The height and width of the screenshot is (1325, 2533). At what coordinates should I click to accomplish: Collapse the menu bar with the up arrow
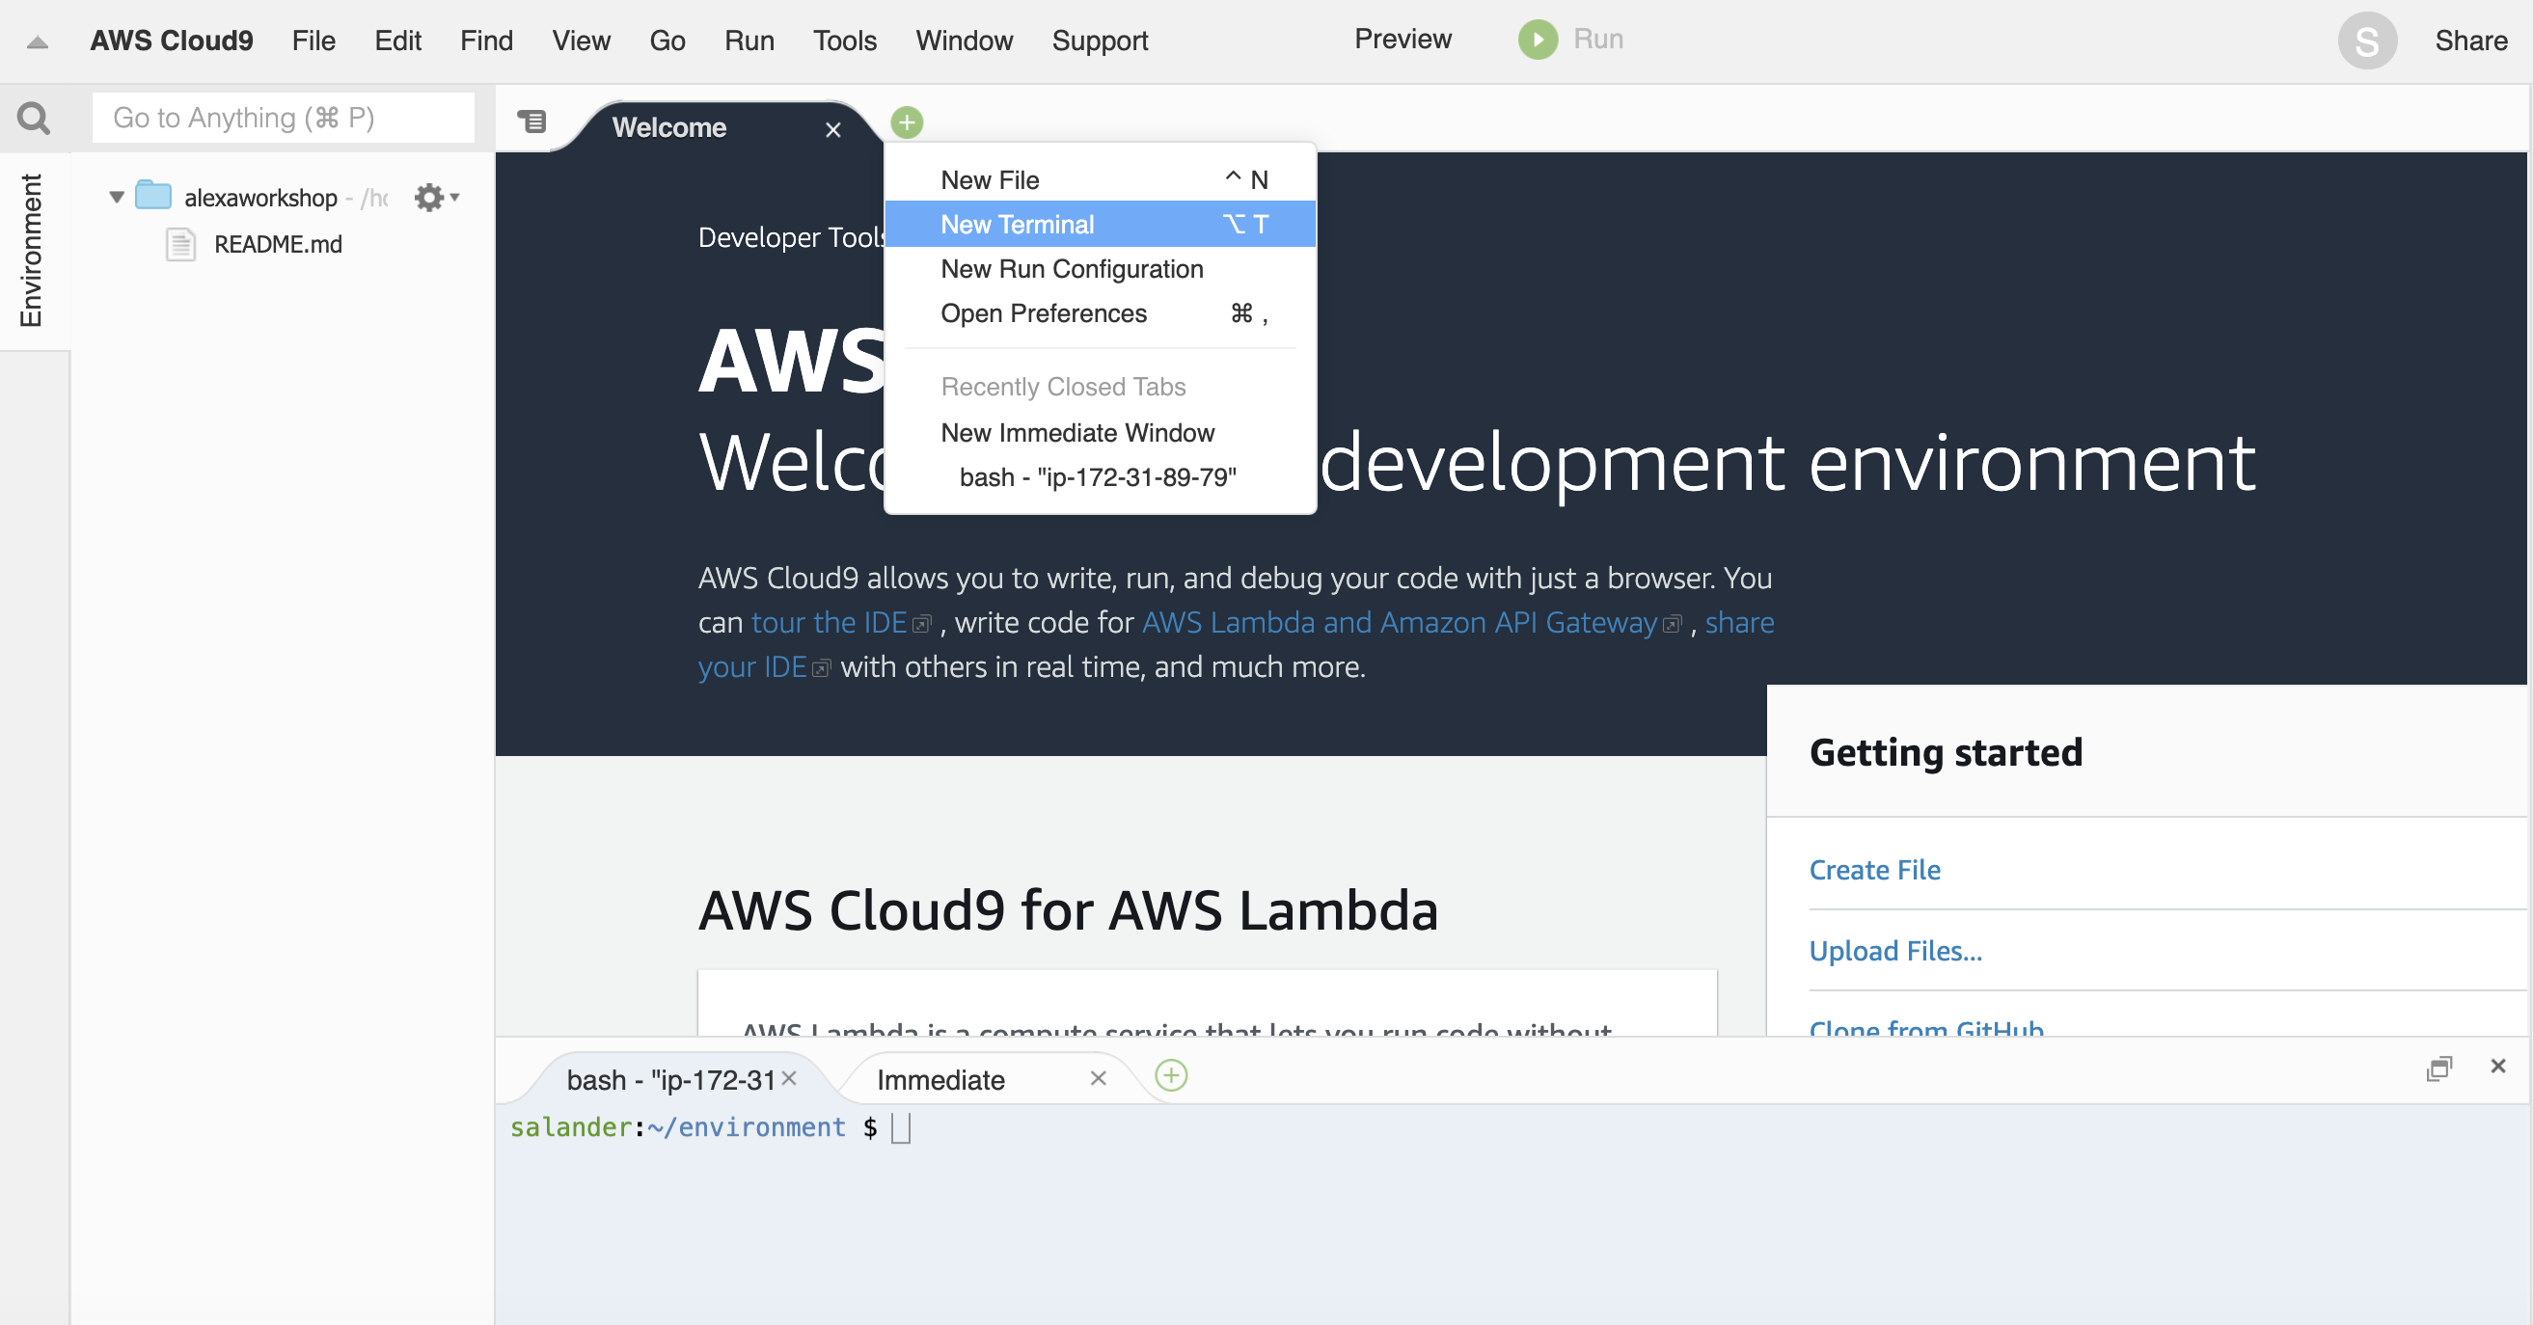[38, 41]
